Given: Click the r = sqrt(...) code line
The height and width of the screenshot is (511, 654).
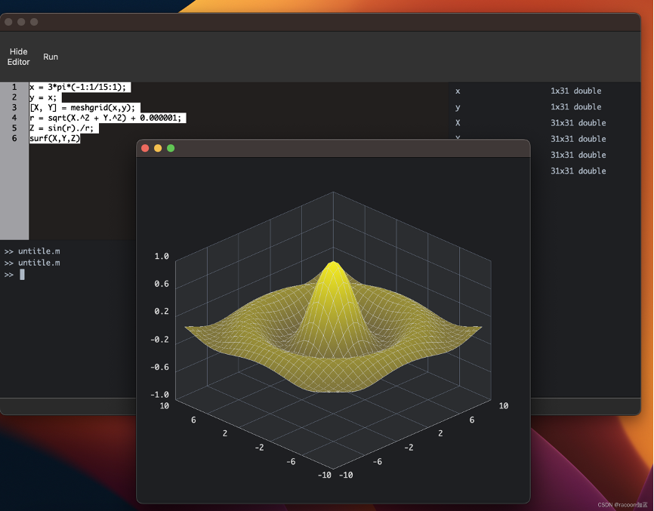Looking at the screenshot, I should [106, 118].
